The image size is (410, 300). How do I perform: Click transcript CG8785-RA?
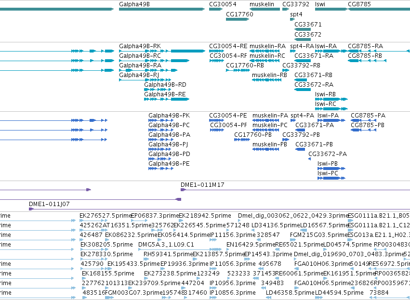(379, 51)
